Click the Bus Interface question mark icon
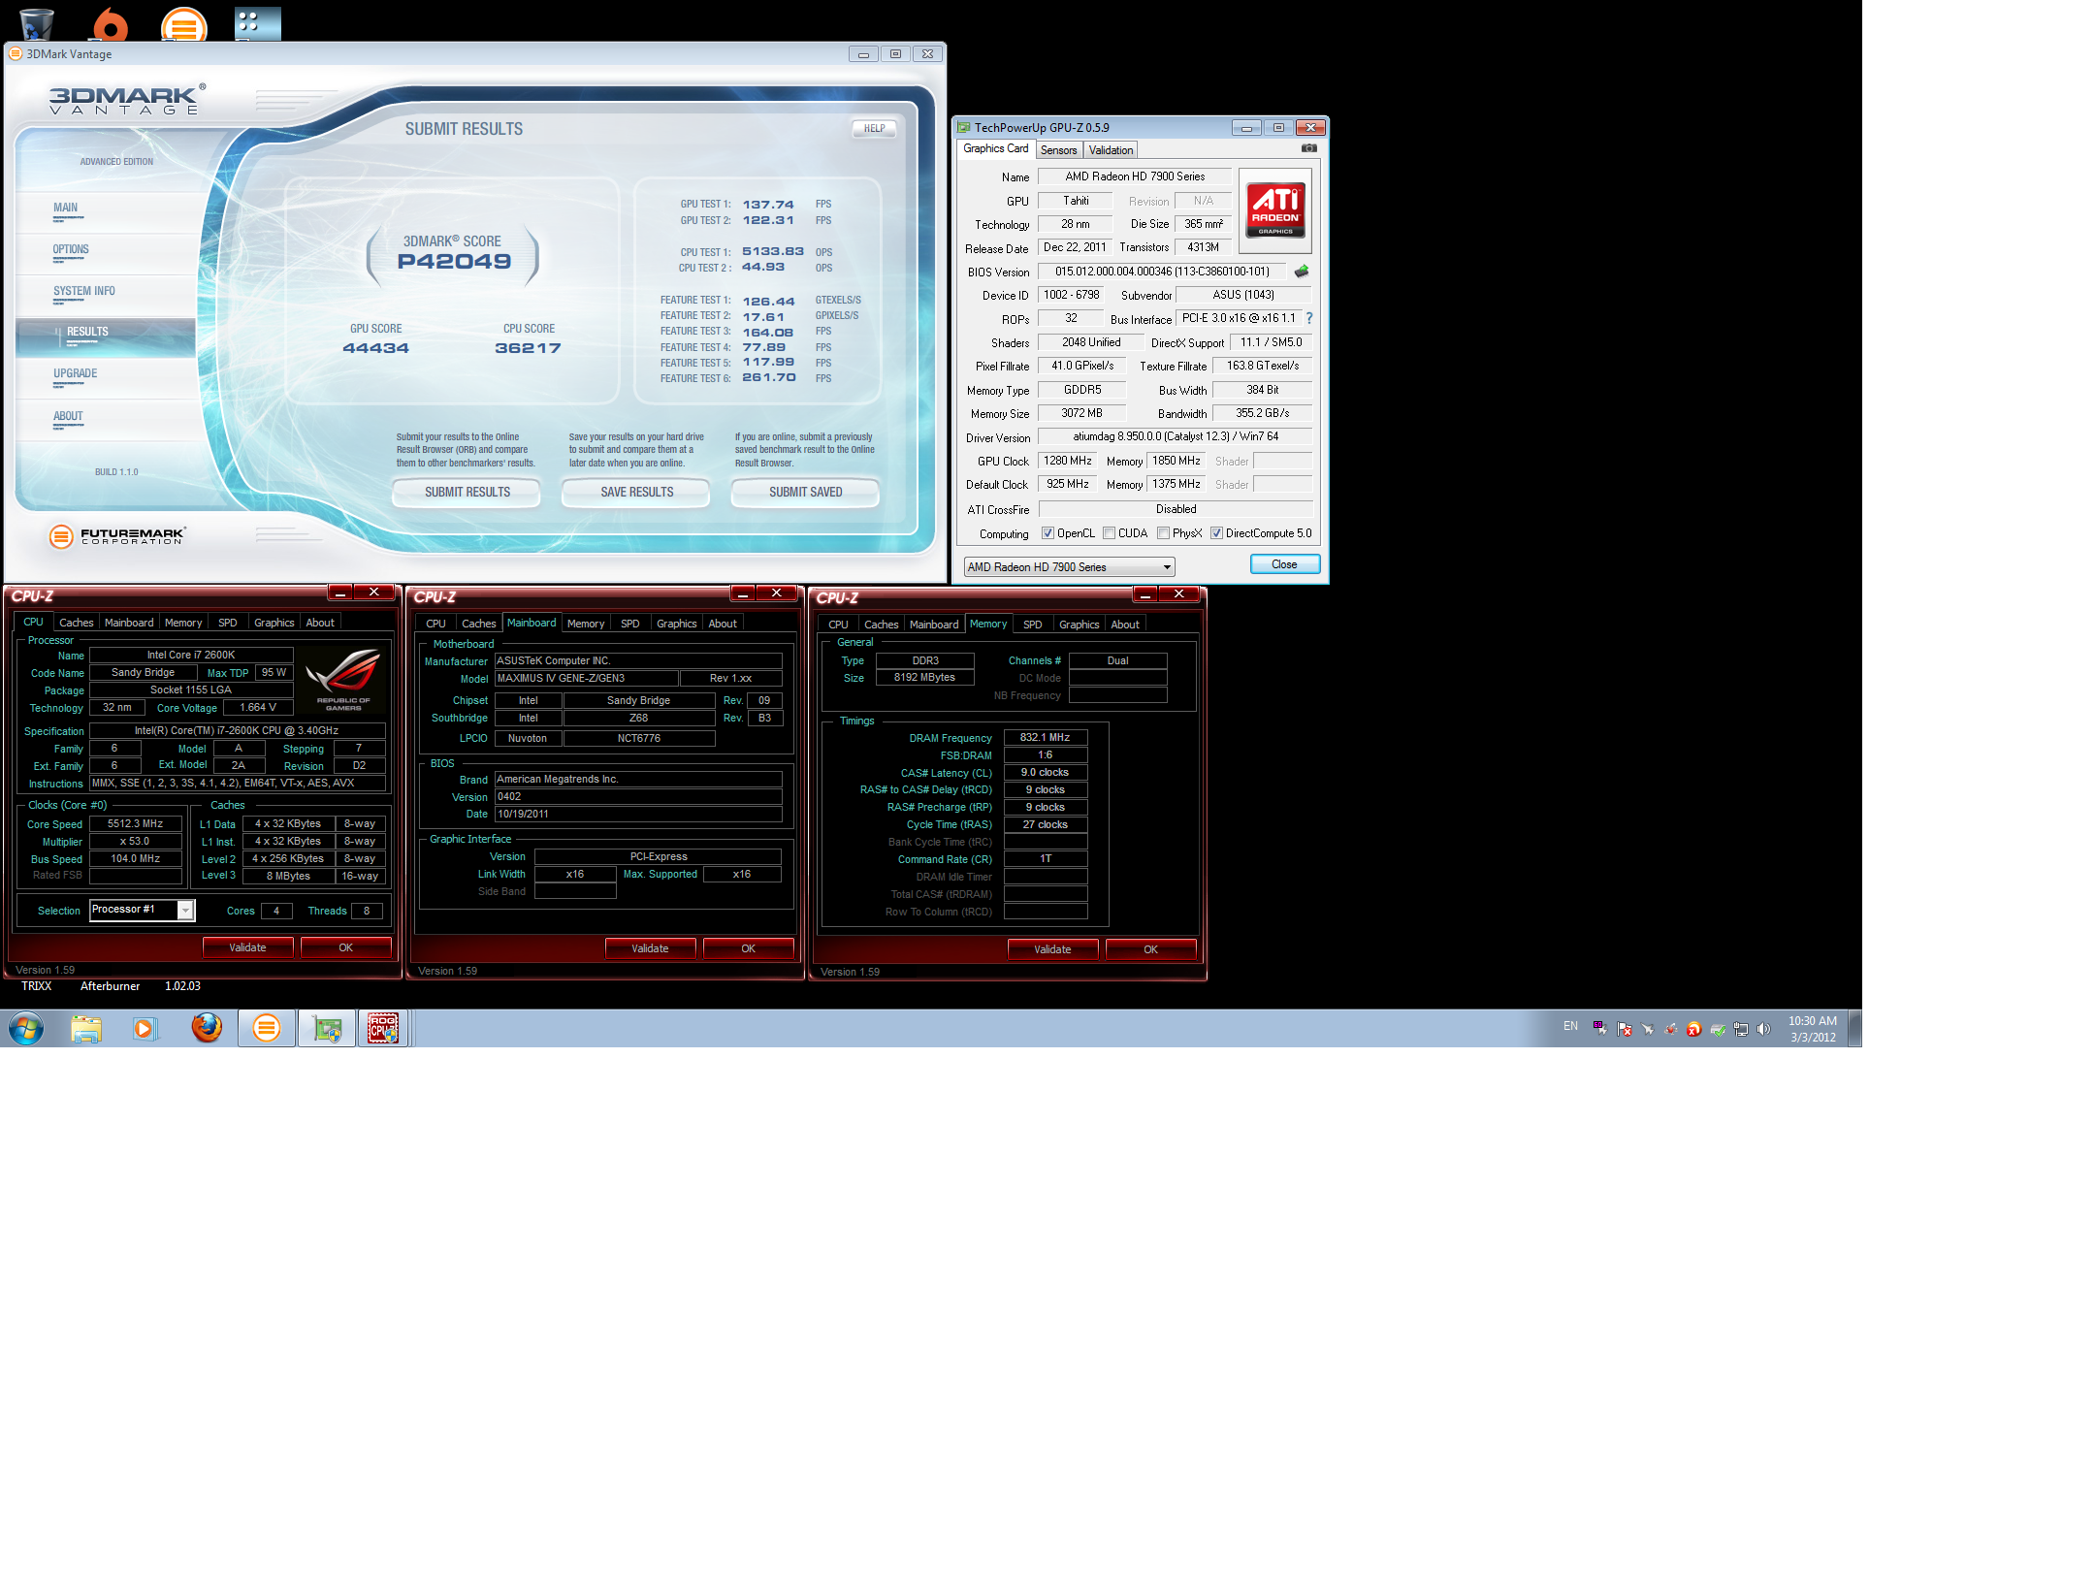The image size is (2095, 1571). [x=1308, y=318]
